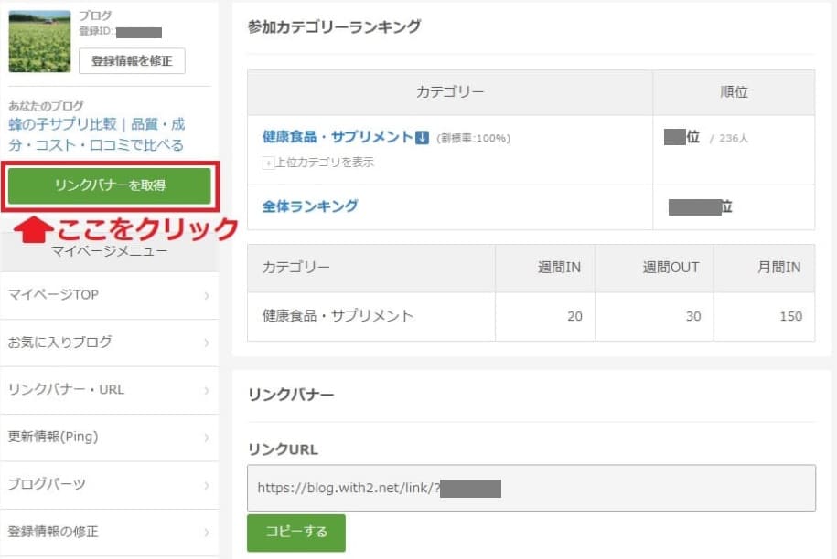Click the chevron next to マイページTOP
This screenshot has width=837, height=559.
coord(207,295)
